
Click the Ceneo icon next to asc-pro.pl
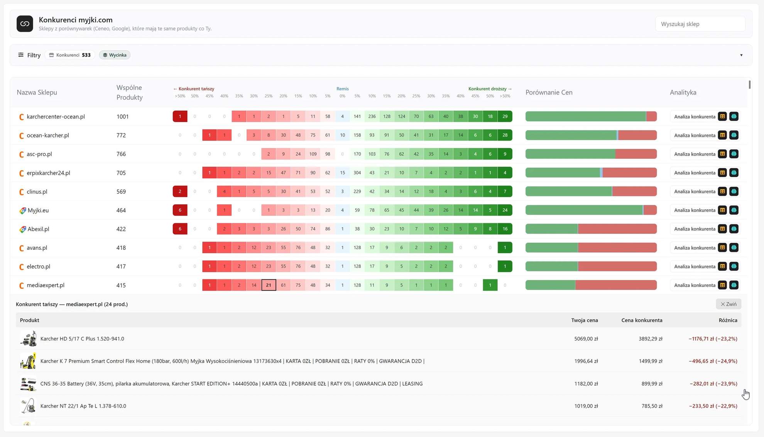pos(22,154)
